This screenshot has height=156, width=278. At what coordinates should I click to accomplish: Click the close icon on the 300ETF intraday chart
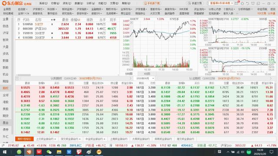(x=131, y=23)
